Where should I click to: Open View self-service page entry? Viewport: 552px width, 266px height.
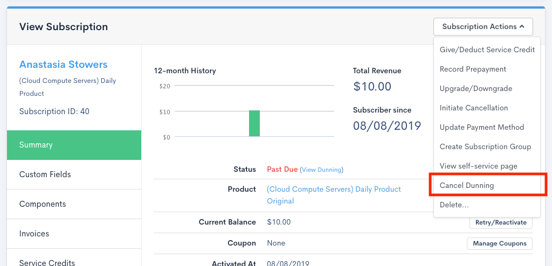(x=478, y=166)
